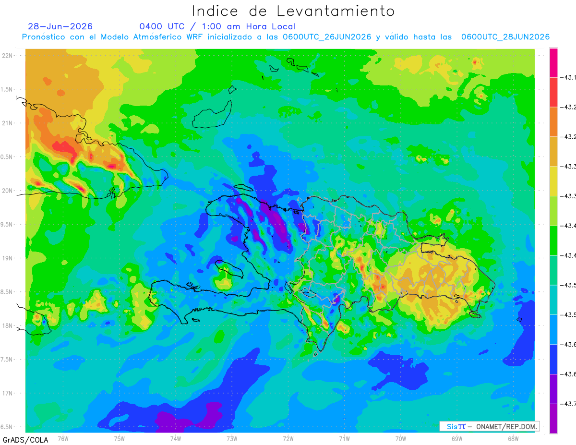Pick the yellow-green swatch in the legend

click(x=553, y=211)
